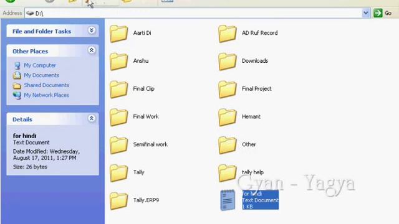
Task: Select the Semifinal work folder icon
Action: coord(118,145)
